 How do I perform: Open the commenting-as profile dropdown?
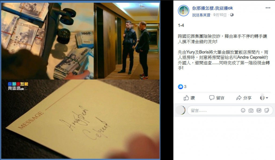pos(264,98)
